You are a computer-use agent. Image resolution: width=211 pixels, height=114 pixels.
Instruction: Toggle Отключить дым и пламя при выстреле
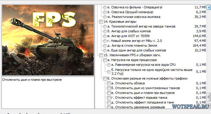109,93
